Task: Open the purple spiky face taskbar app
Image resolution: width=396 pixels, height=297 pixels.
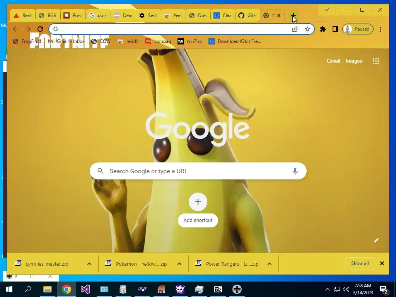Action: coord(180,289)
